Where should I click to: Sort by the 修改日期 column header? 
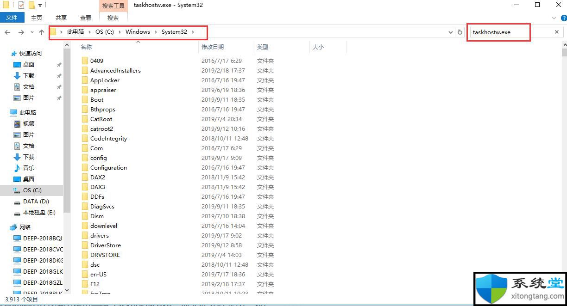pos(213,47)
